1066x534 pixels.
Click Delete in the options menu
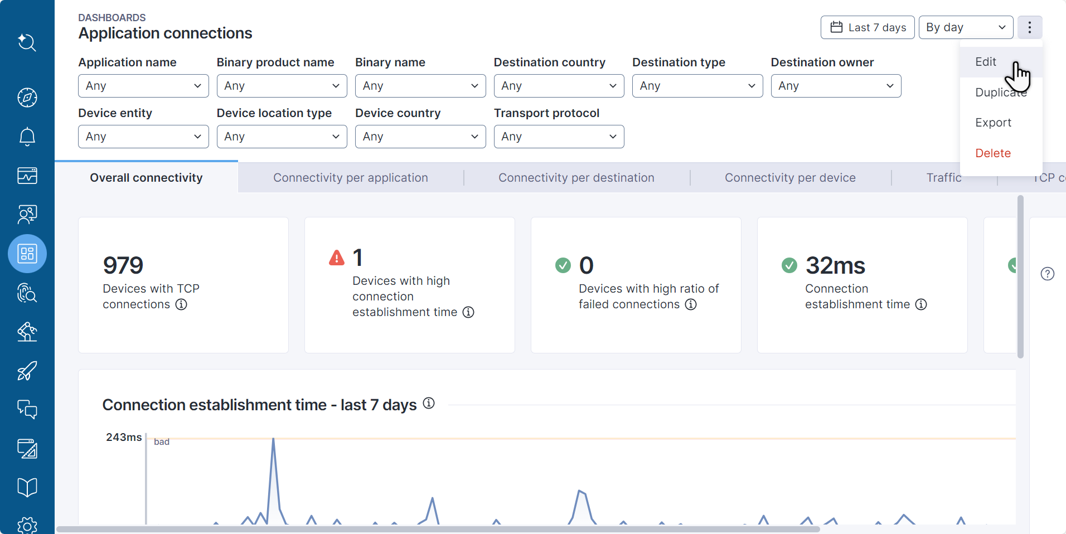pyautogui.click(x=992, y=153)
